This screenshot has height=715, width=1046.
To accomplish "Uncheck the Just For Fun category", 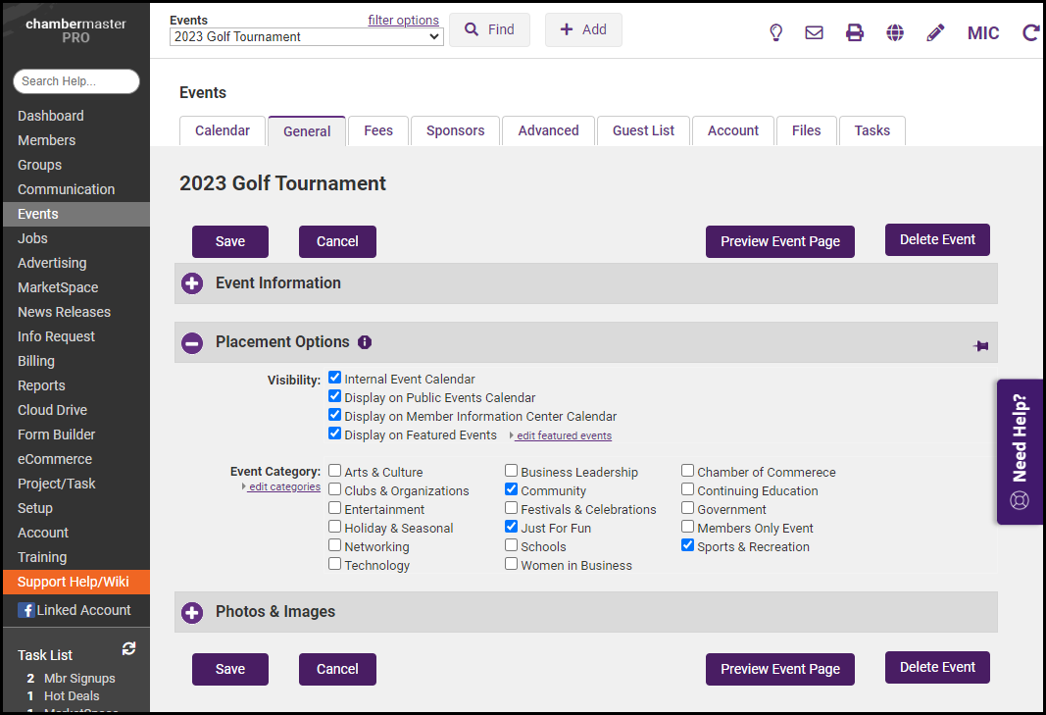I will 511,527.
